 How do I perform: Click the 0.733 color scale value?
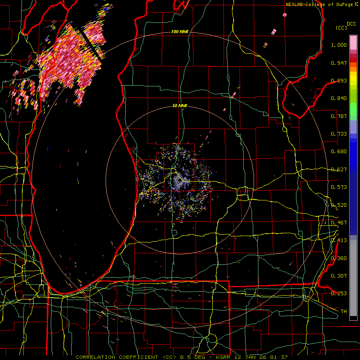[339, 134]
